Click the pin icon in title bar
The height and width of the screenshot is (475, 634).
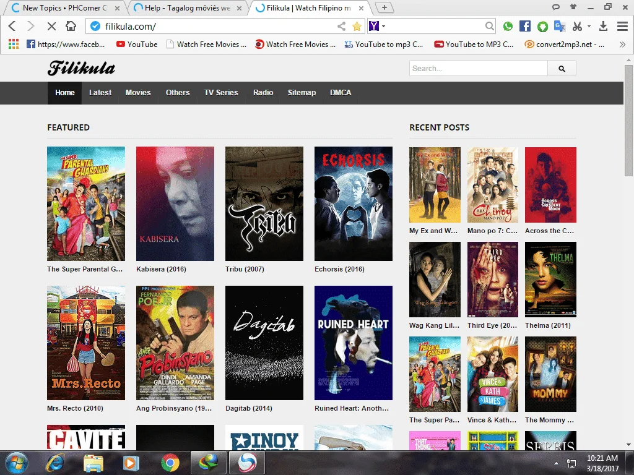click(573, 7)
